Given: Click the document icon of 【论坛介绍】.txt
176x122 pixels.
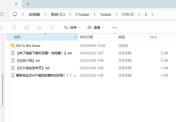Looking at the screenshot, I should coord(13,60).
